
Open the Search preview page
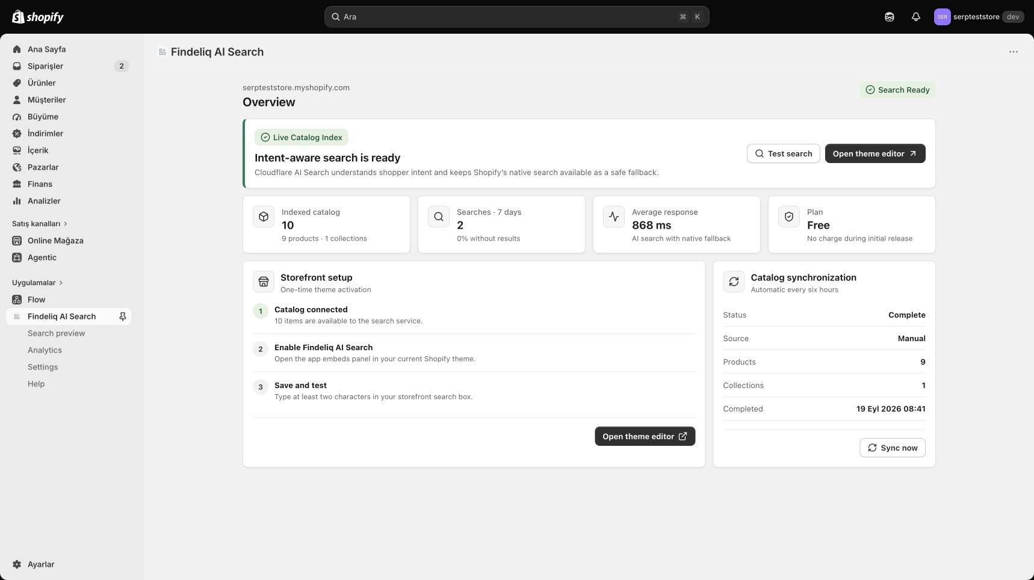coord(57,333)
